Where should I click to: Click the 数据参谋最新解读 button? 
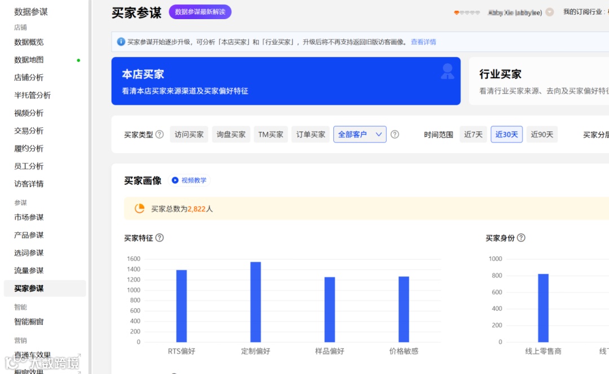point(200,11)
